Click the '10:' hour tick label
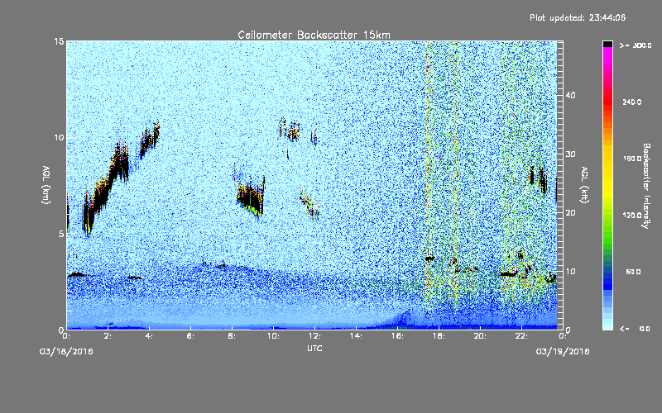Viewport: 662px width, 413px height. [x=274, y=336]
